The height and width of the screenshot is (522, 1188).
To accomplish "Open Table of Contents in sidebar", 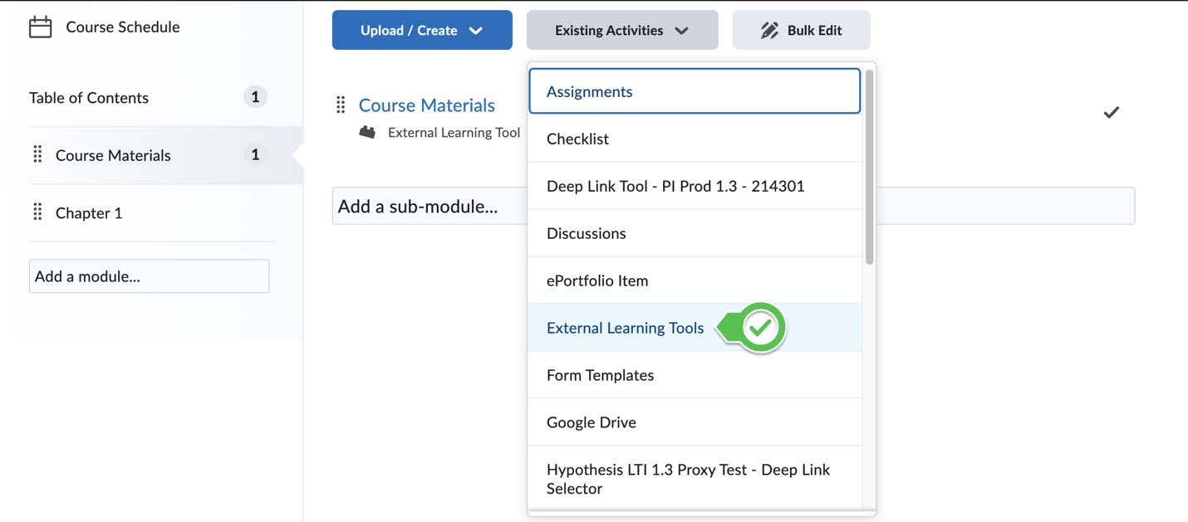I will coord(89,98).
